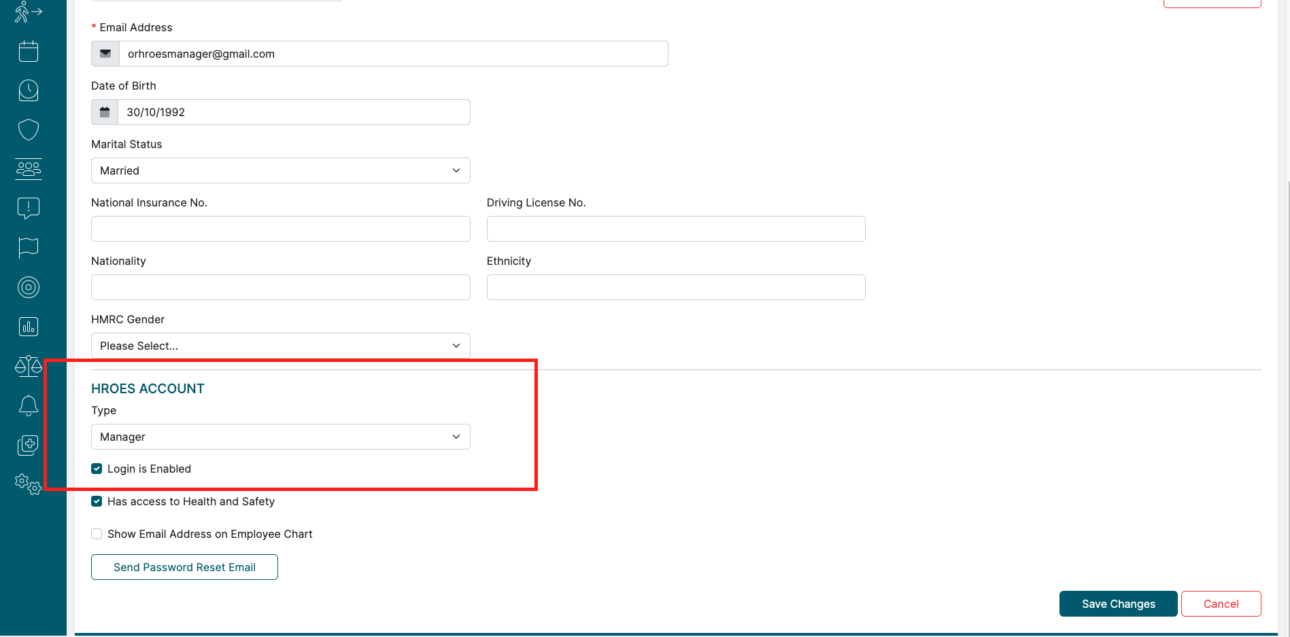1290x637 pixels.
Task: Toggle Has access to Health and Safety
Action: 97,501
